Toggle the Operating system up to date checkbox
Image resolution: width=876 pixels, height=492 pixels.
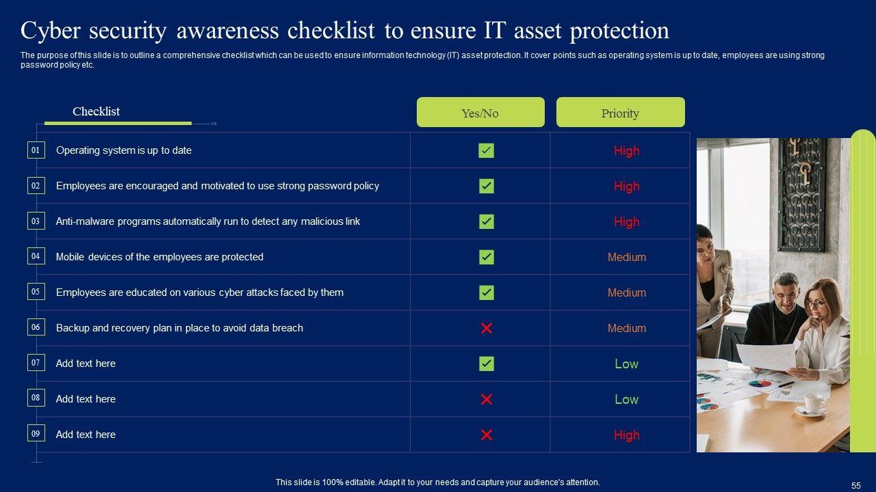487,150
